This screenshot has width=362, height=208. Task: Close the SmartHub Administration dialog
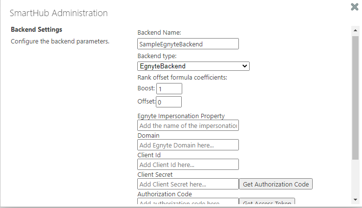coord(355,7)
